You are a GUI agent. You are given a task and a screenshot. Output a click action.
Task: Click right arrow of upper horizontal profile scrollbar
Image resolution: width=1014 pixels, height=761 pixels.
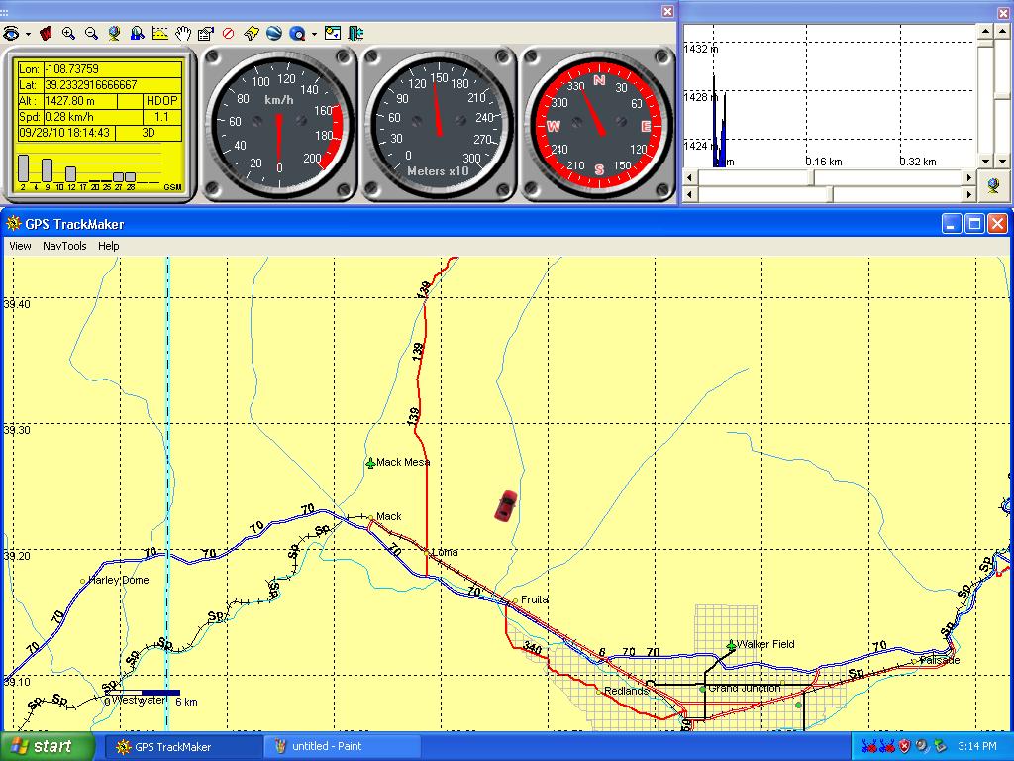(968, 177)
